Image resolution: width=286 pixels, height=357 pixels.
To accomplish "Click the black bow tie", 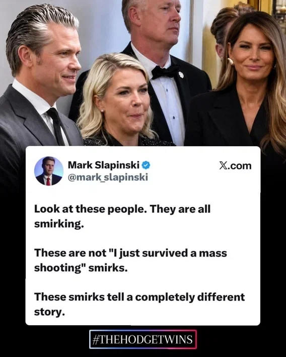I will click(165, 72).
